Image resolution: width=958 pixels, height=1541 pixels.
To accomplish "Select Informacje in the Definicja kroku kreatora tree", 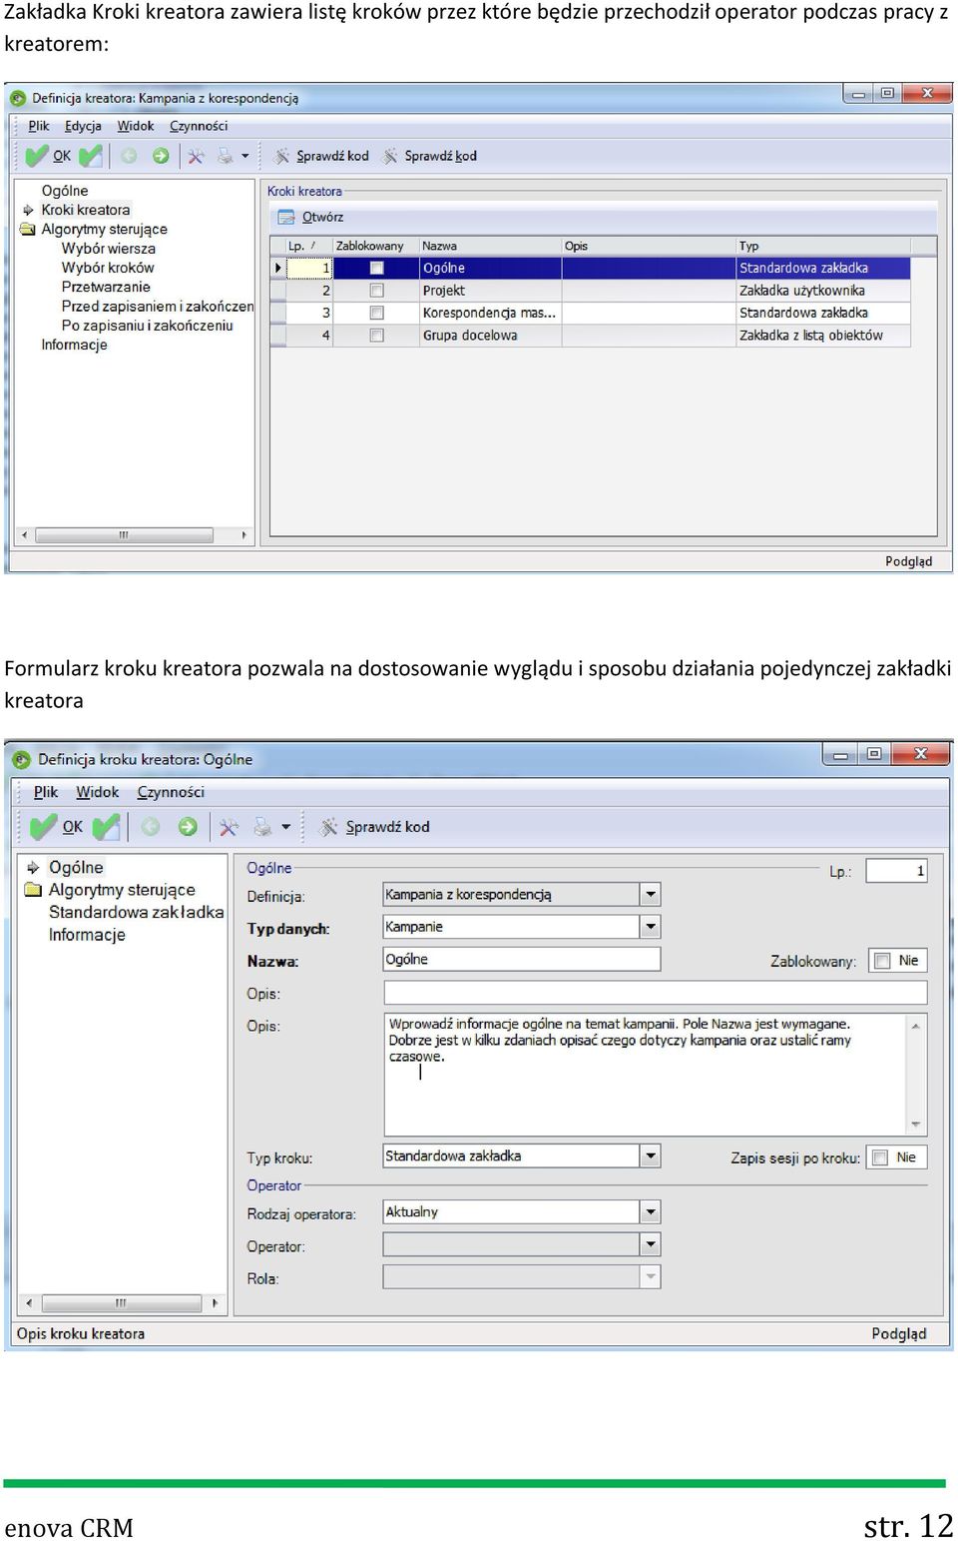I will click(87, 935).
